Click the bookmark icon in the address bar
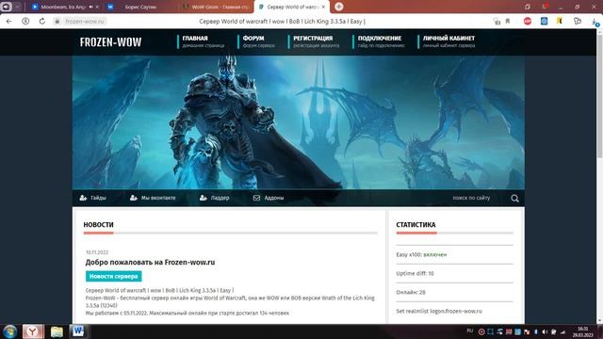Image resolution: width=603 pixels, height=339 pixels. click(508, 21)
